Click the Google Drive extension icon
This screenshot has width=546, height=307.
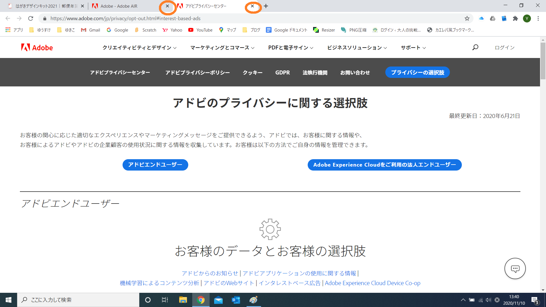click(493, 18)
